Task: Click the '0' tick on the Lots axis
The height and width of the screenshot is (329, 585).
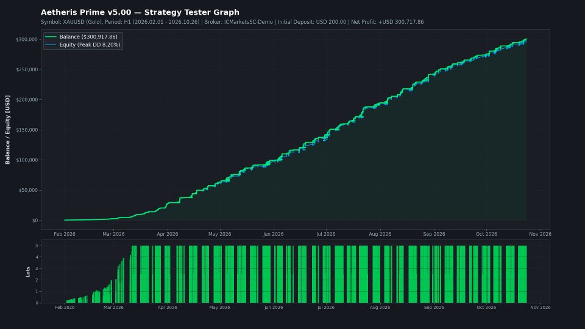Action: [x=37, y=303]
